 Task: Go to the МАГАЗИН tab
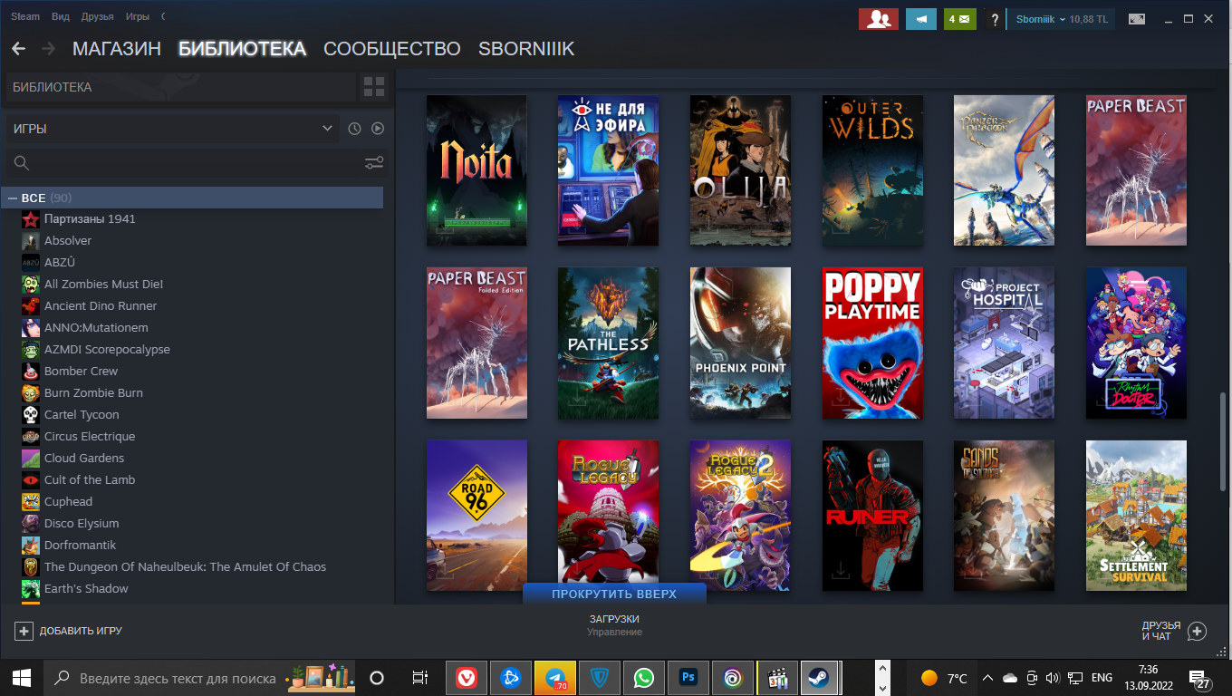(x=117, y=49)
